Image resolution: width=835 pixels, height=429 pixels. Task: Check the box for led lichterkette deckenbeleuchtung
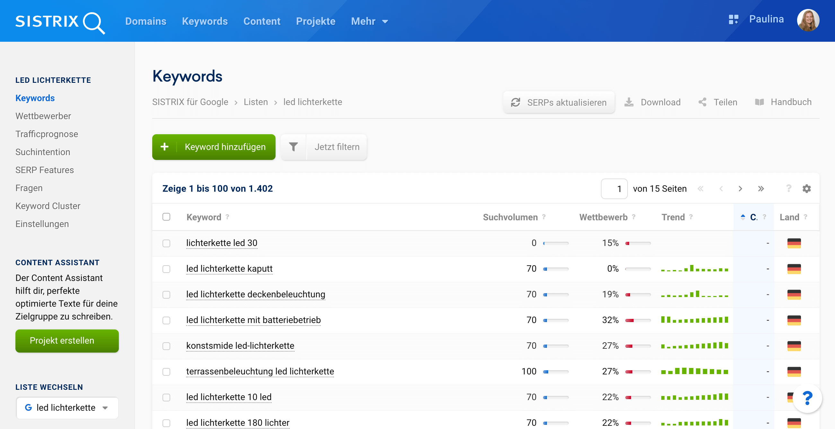(x=166, y=294)
